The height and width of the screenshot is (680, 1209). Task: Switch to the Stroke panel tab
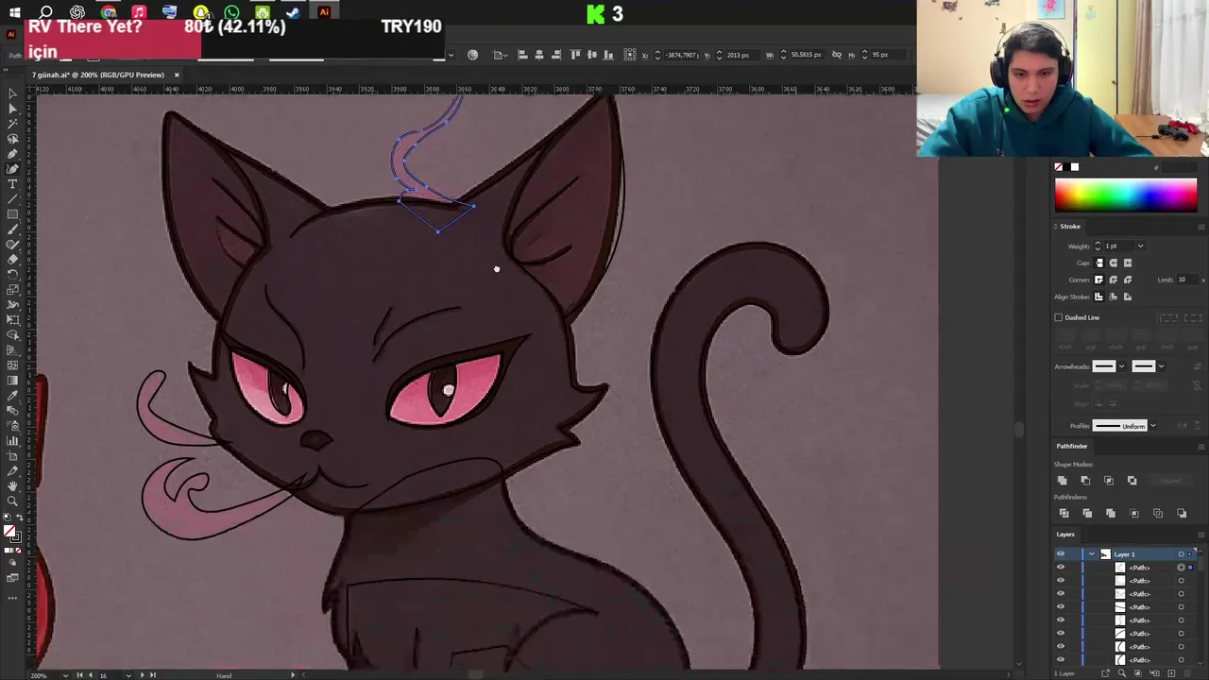point(1069,227)
